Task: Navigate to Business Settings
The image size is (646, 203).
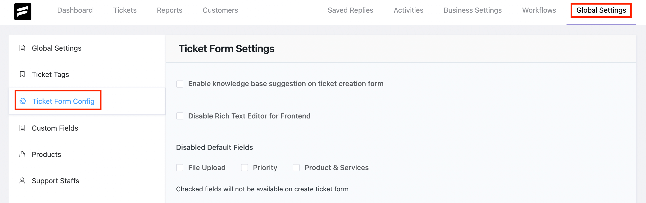Action: coord(473,10)
